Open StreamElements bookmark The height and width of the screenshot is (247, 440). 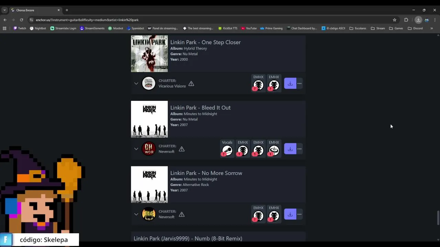coord(92,28)
